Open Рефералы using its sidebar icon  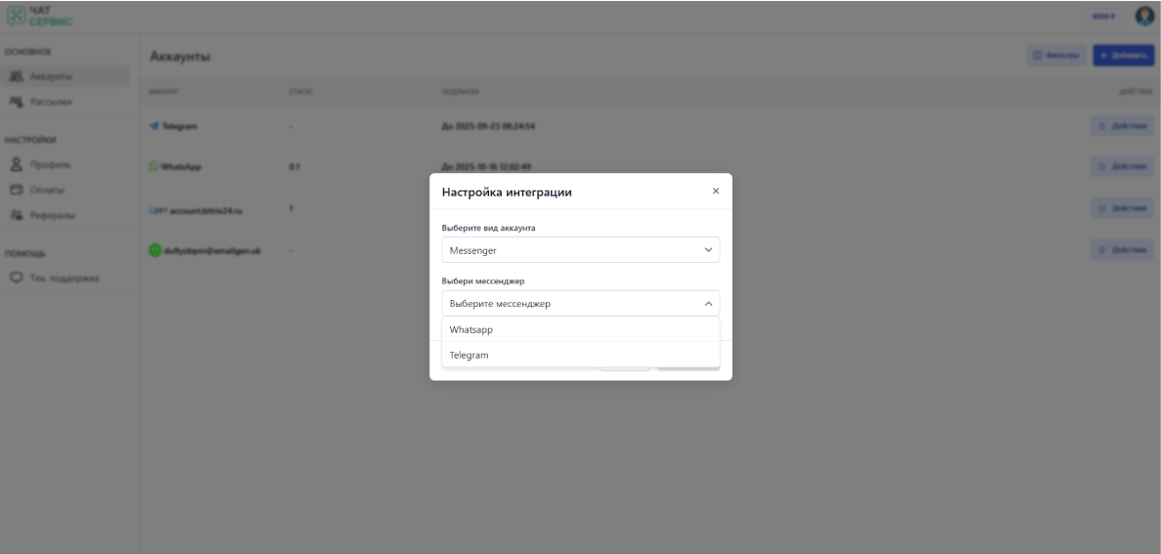[x=18, y=213]
